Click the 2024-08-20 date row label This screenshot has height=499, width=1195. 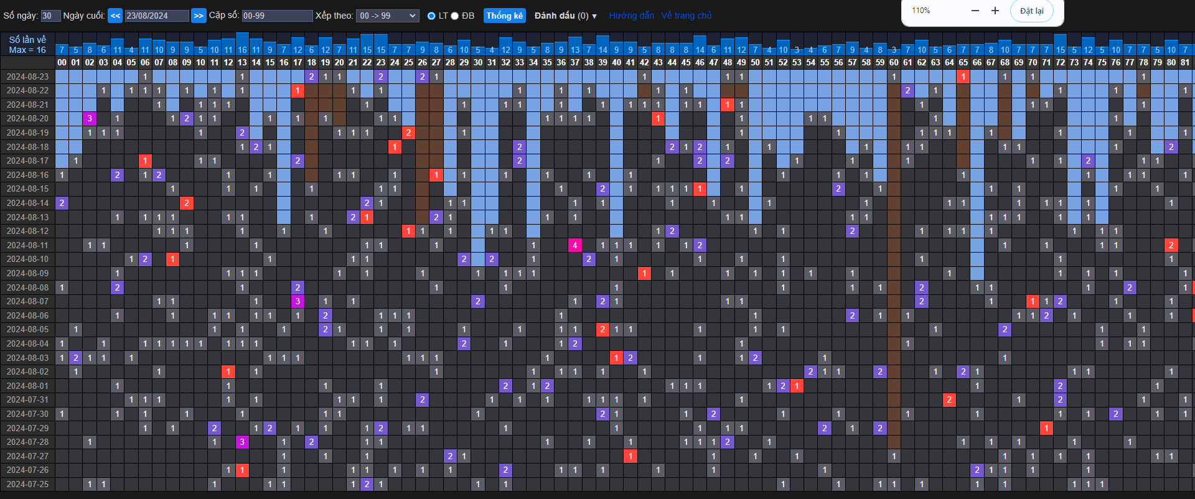pyautogui.click(x=27, y=118)
